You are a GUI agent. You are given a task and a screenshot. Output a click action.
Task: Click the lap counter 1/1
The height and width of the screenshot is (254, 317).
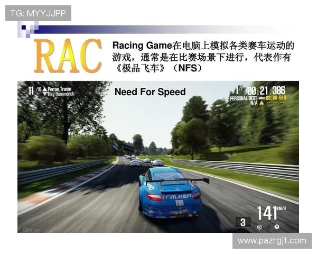pyautogui.click(x=239, y=90)
